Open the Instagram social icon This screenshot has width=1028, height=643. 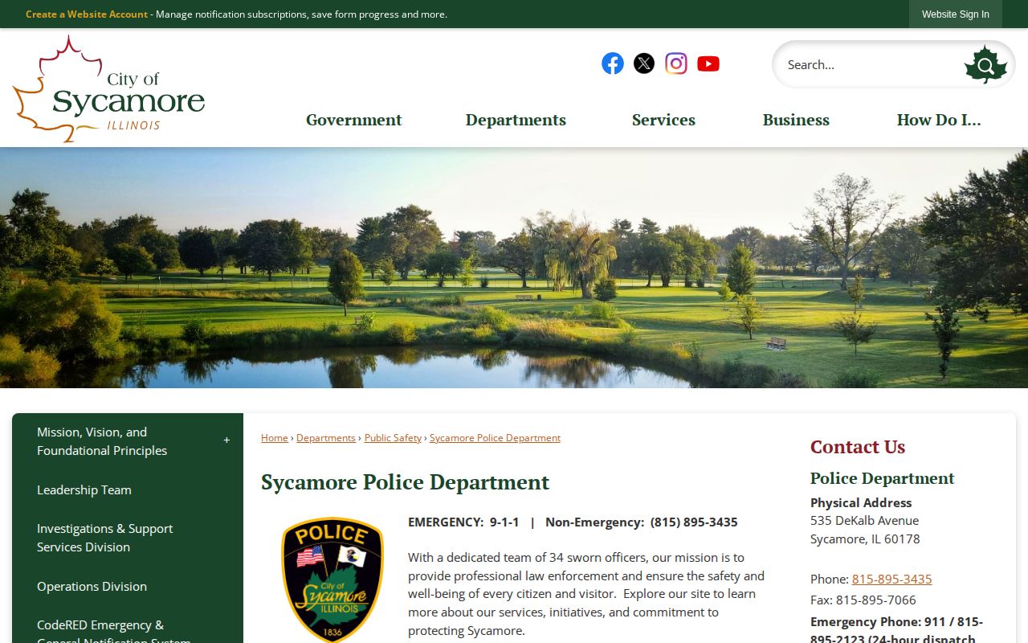[x=676, y=63]
